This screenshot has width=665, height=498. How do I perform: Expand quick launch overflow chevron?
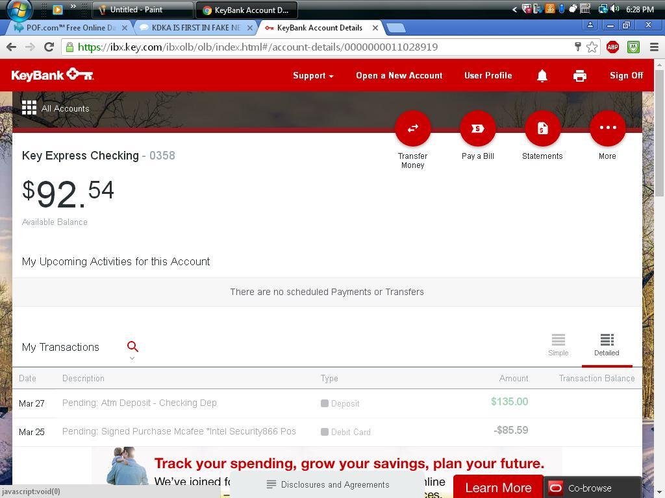pos(73,6)
